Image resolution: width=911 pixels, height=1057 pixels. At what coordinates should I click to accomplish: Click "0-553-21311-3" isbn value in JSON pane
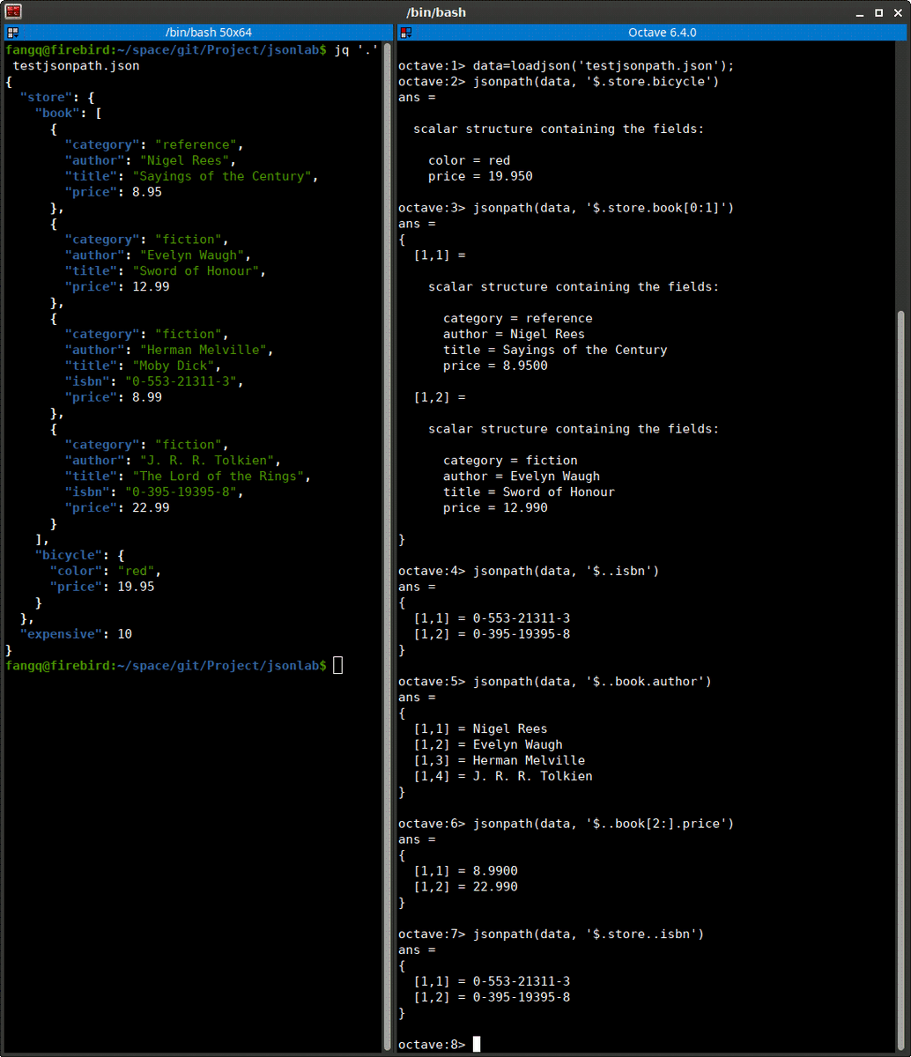click(181, 381)
